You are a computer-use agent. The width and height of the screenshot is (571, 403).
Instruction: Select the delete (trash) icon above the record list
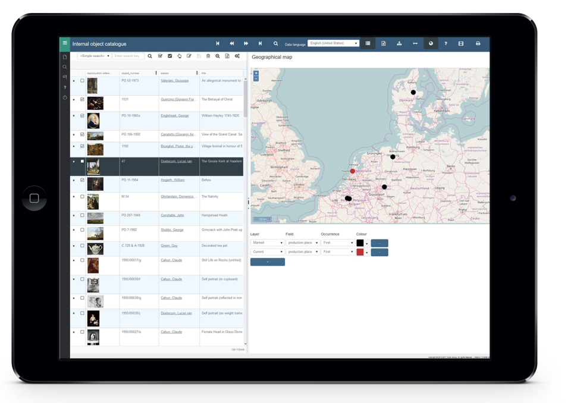tap(208, 57)
